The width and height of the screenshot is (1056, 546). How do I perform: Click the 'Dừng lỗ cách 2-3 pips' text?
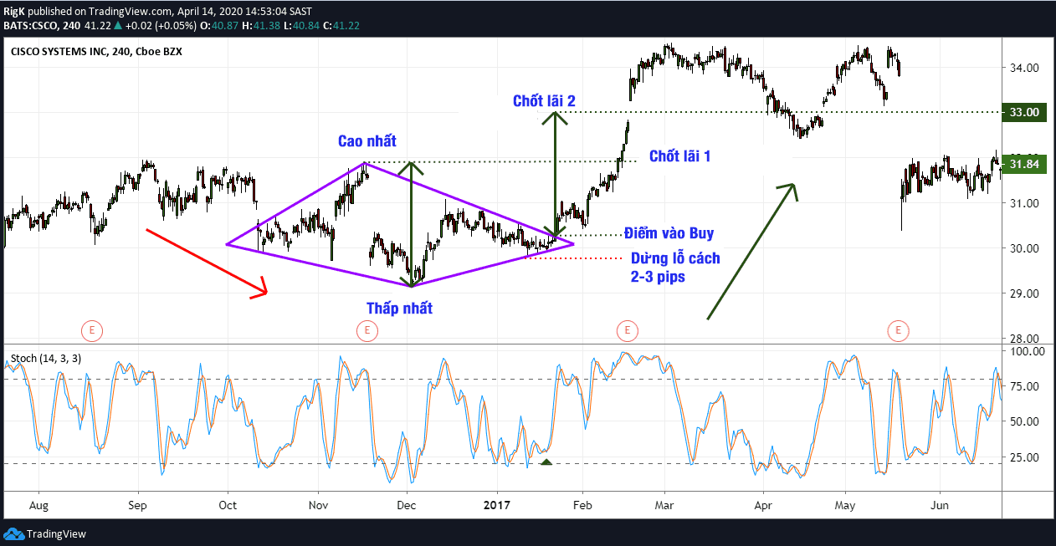click(674, 267)
